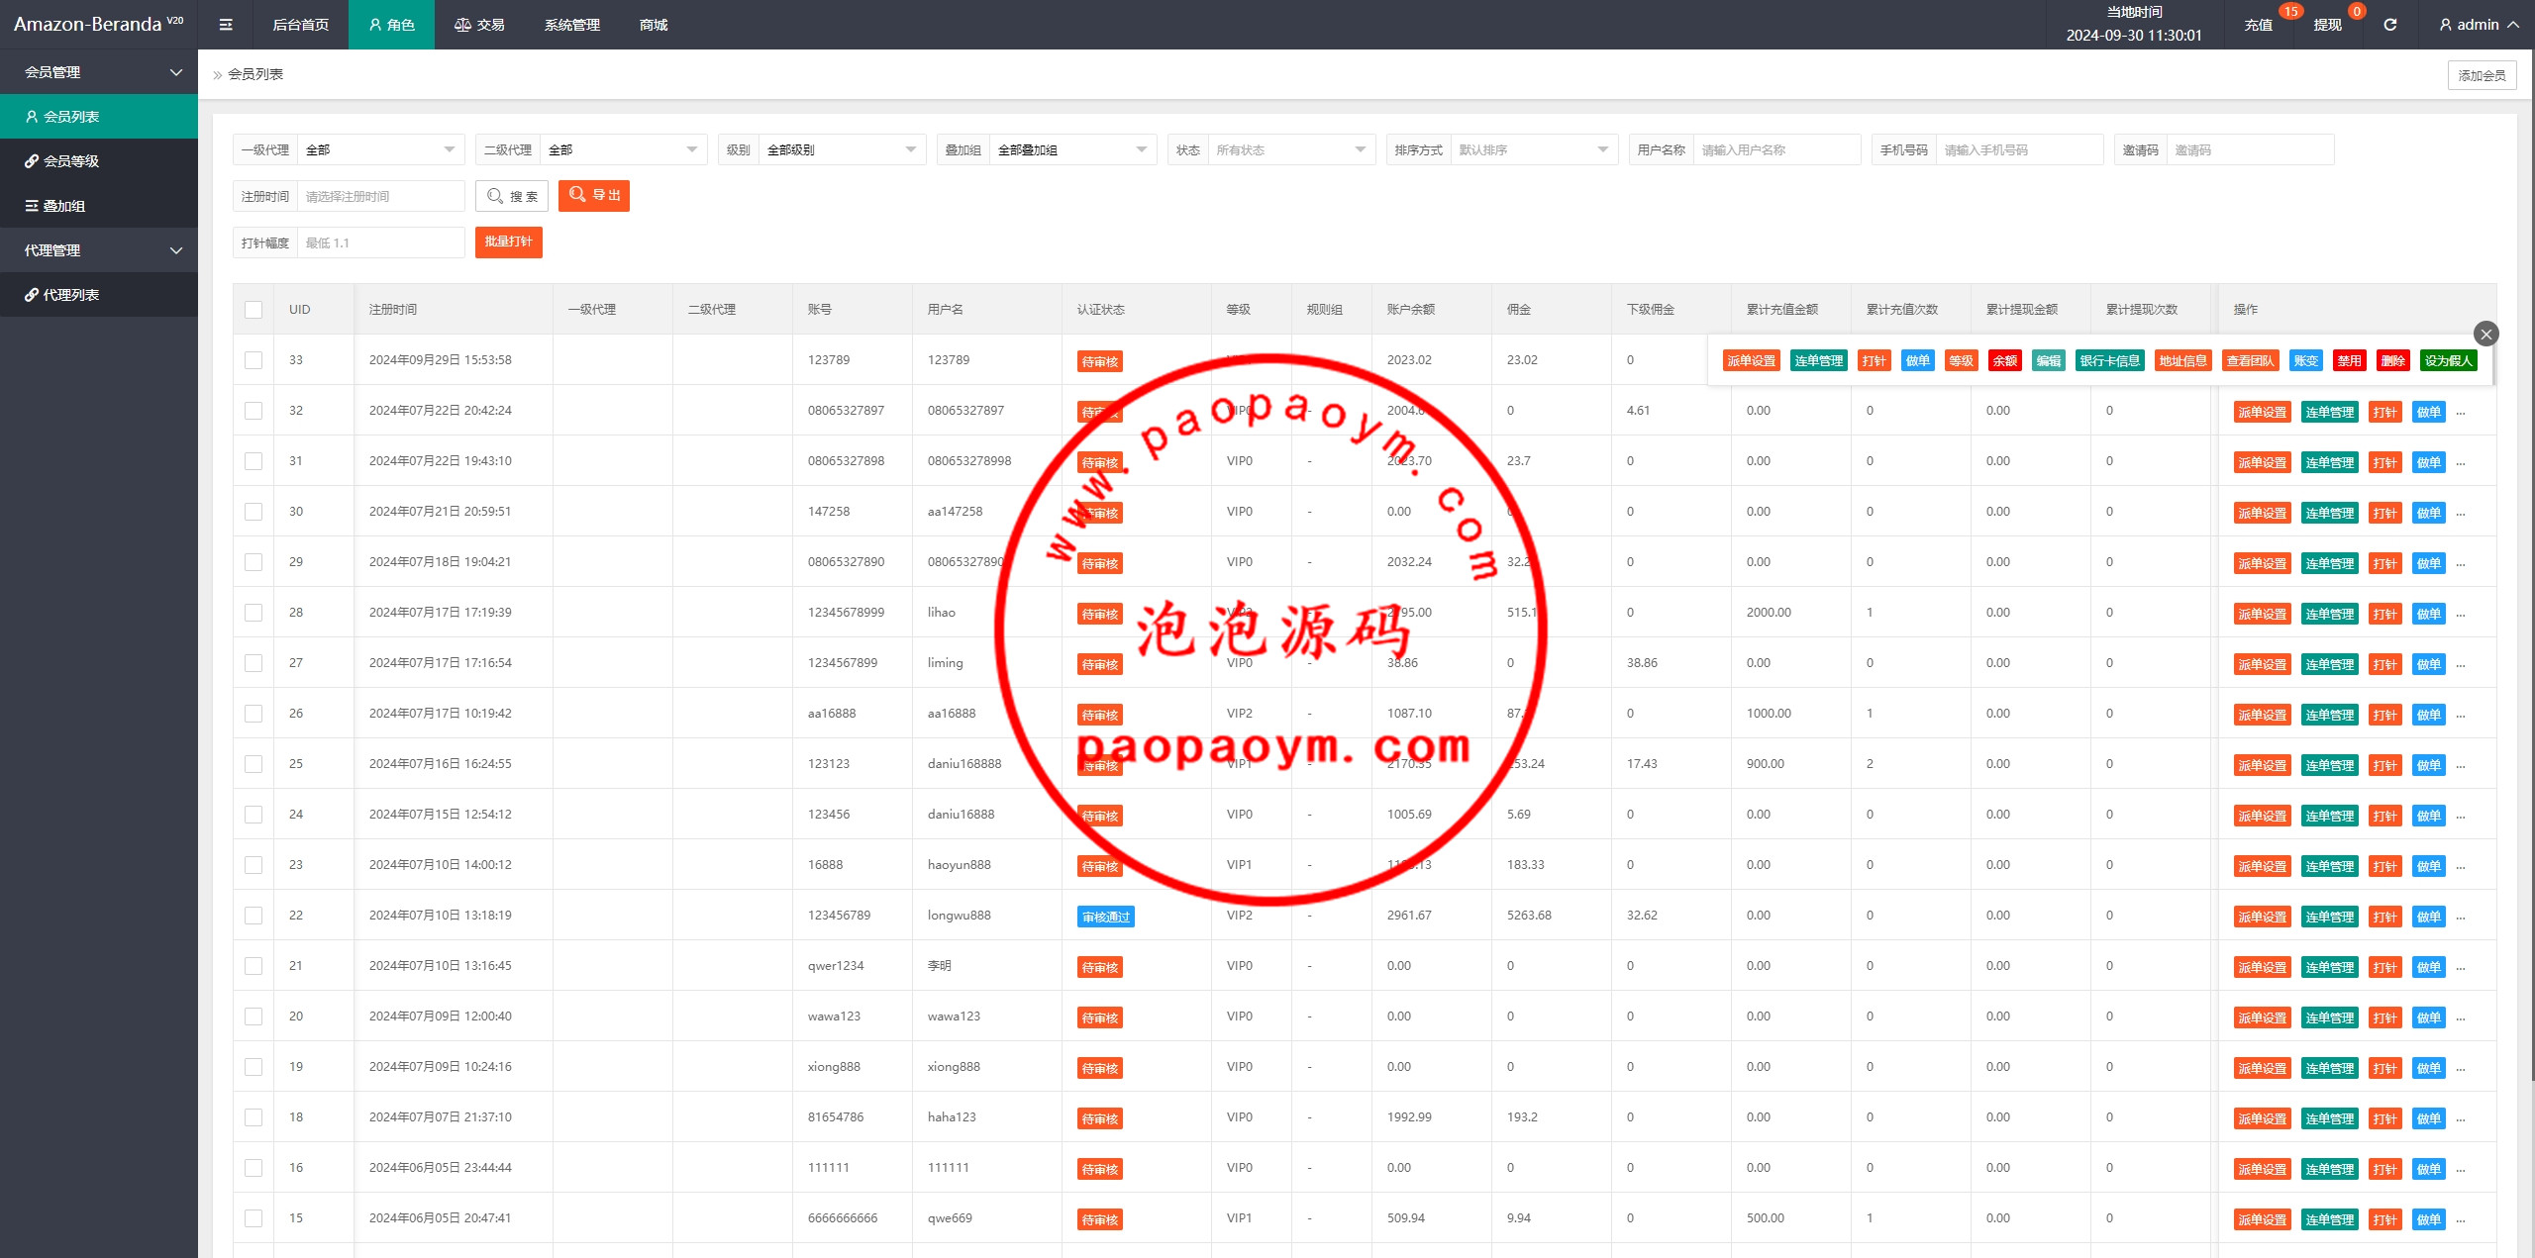Click the 用户名称 input field
Viewport: 2535px width, 1258px height.
pyautogui.click(x=1777, y=149)
